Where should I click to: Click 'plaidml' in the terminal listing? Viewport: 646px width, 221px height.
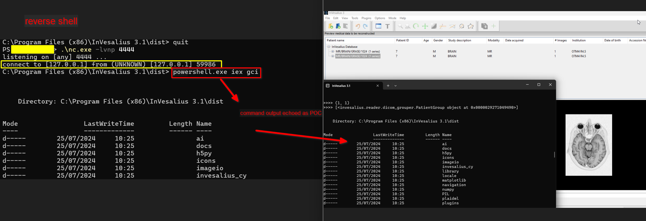click(450, 199)
